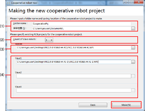Open the Count of slave robots dropdown
This screenshot has height=111, width=145.
pyautogui.click(x=49, y=40)
